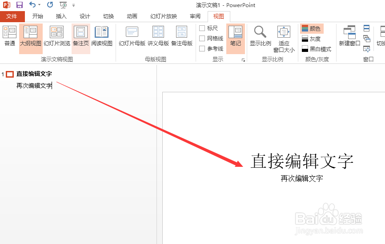Enable the 参考线 guides checkbox
This screenshot has width=385, height=244.
202,48
